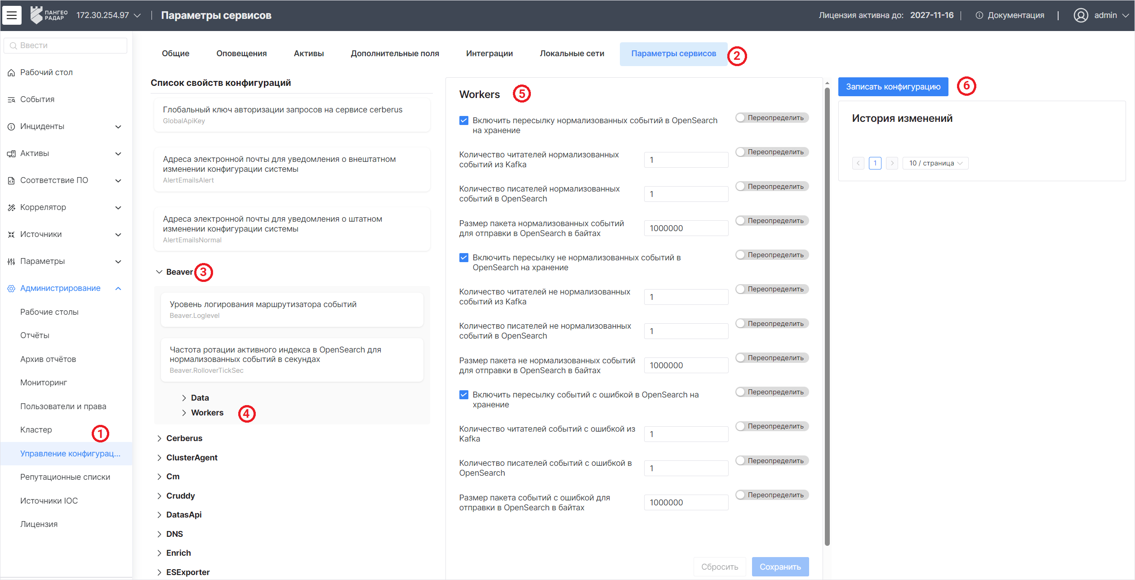
Task: Uncheck forwarding error events to OpenSearch
Action: (x=464, y=395)
